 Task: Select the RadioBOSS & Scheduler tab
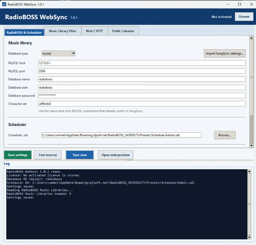pos(24,33)
